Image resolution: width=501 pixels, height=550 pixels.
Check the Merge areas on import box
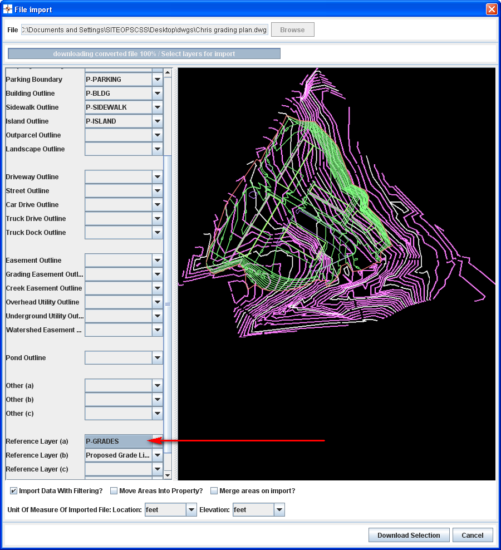(x=214, y=490)
